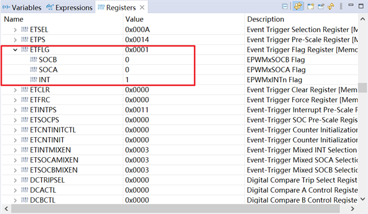This screenshot has width=368, height=214.
Task: Click the ETINTPS value 0x0011
Action: (x=137, y=110)
